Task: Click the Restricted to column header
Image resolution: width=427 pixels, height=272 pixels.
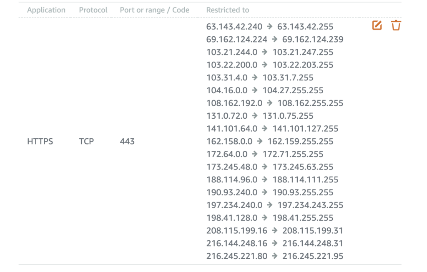Action: [227, 10]
